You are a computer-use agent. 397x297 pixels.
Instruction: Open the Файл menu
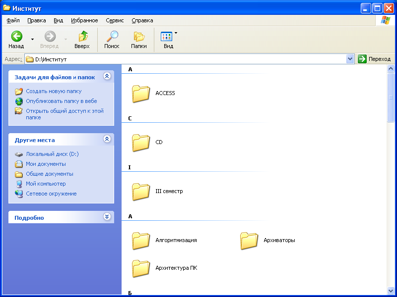point(13,20)
